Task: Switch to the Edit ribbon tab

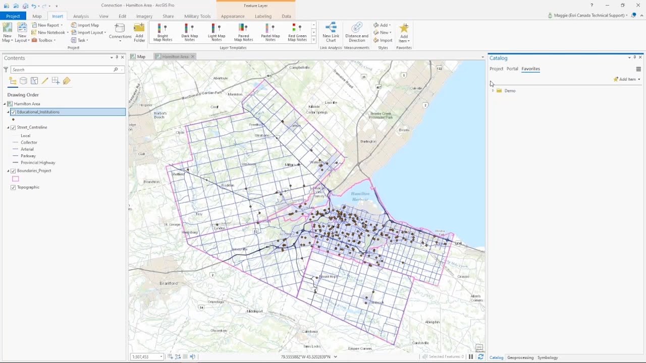Action: 122,16
